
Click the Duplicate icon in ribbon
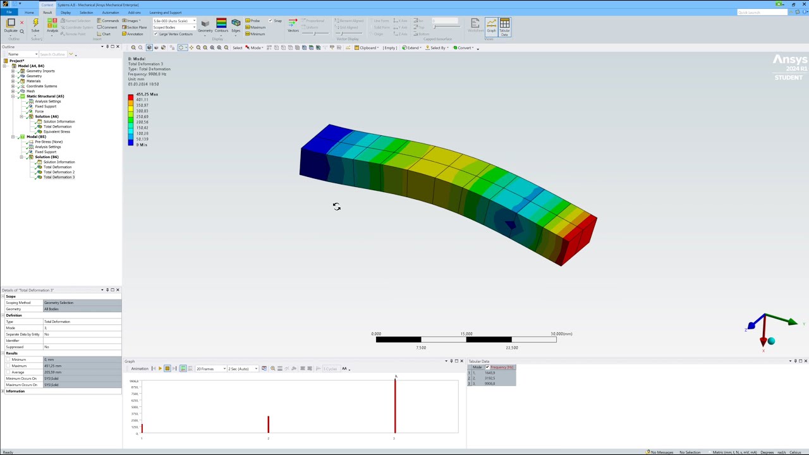pos(11,23)
